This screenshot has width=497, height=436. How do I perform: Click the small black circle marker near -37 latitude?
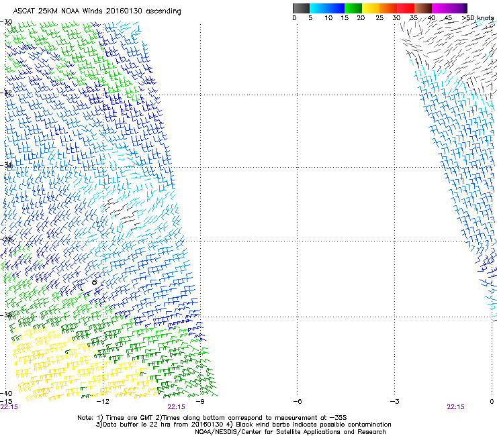point(94,283)
